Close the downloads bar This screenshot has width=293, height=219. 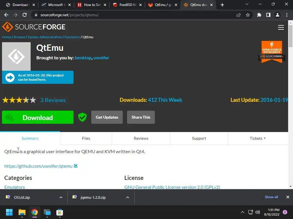tap(288, 197)
